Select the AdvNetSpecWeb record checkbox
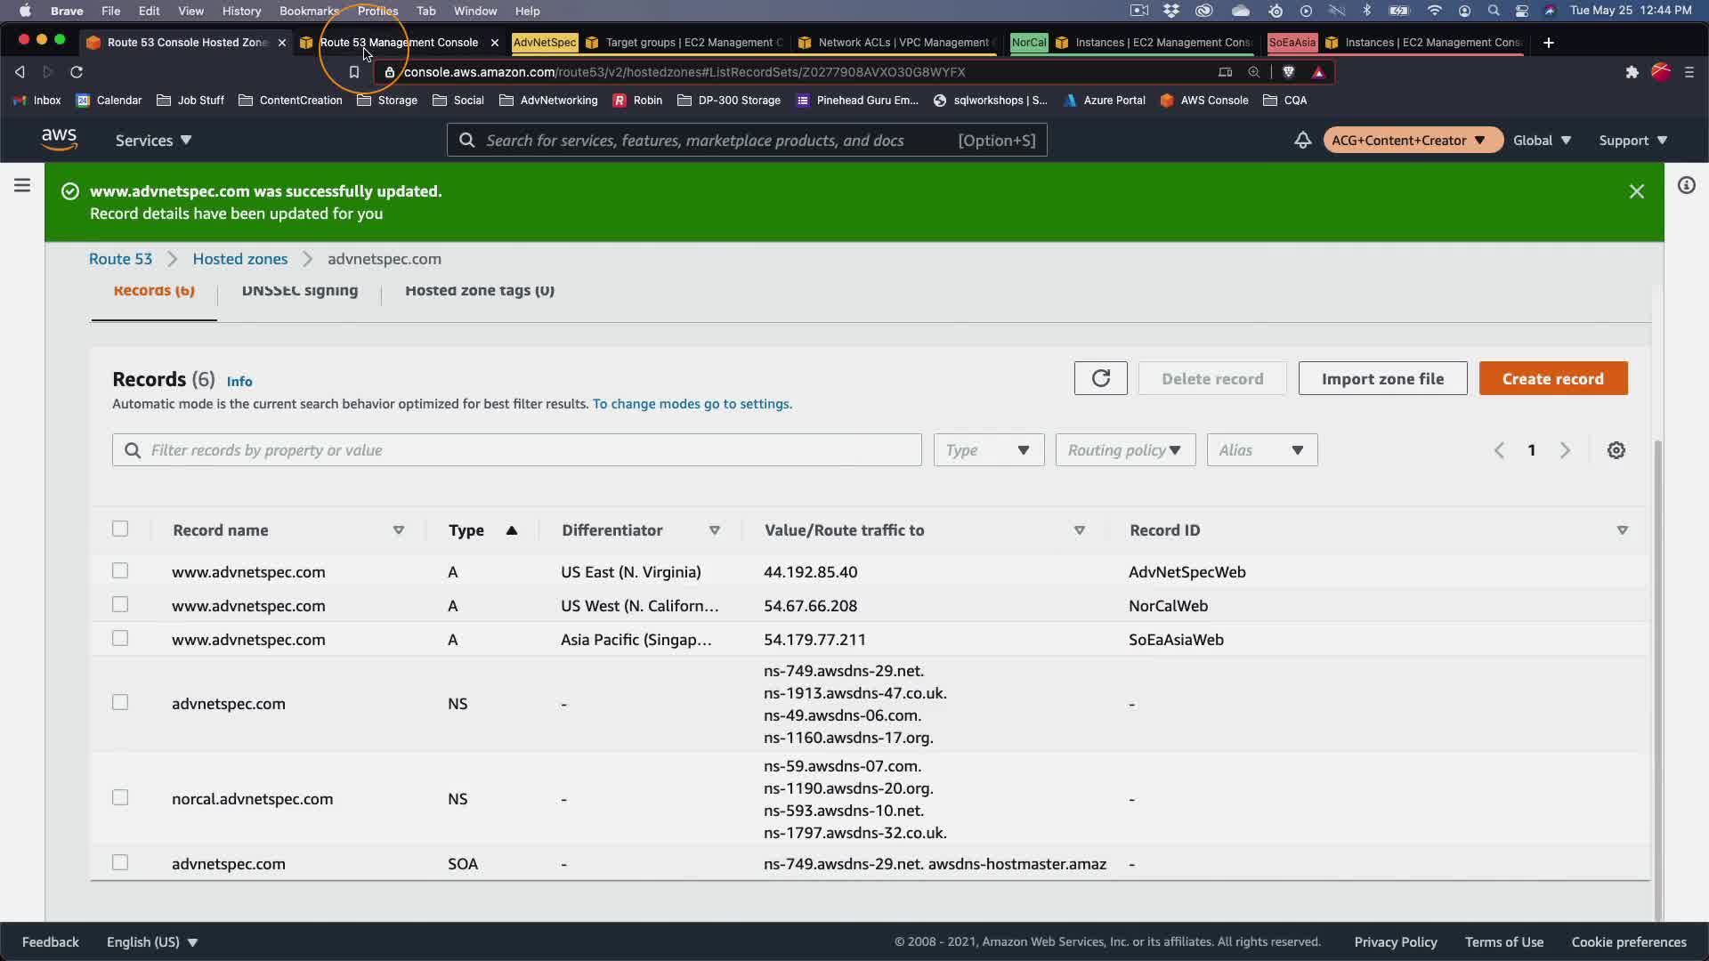This screenshot has height=961, width=1709. click(120, 571)
